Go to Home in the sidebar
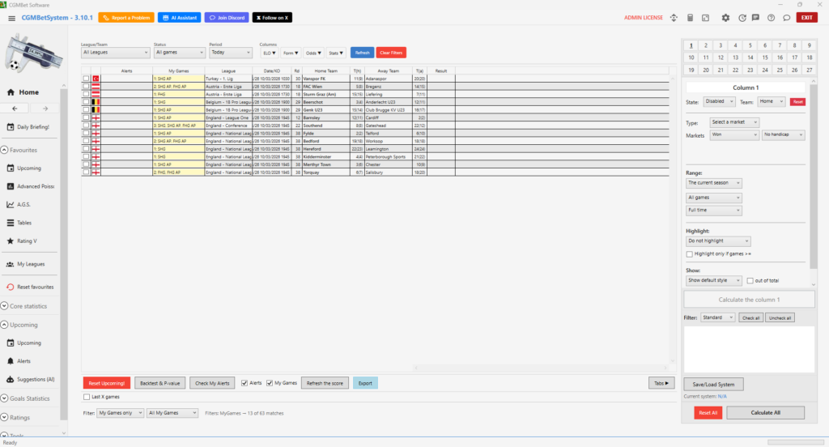This screenshot has width=829, height=447. coord(29,92)
